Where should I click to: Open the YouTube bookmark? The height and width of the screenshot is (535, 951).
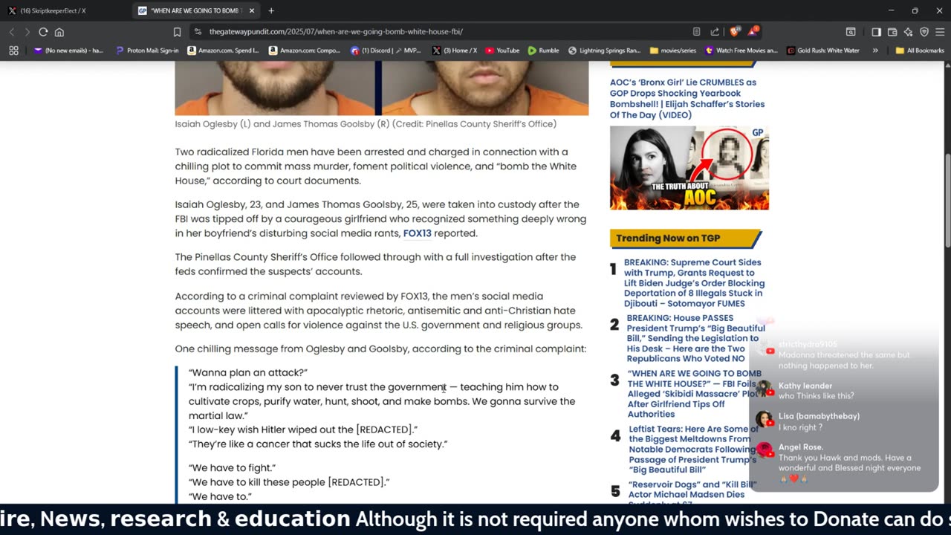coord(502,51)
